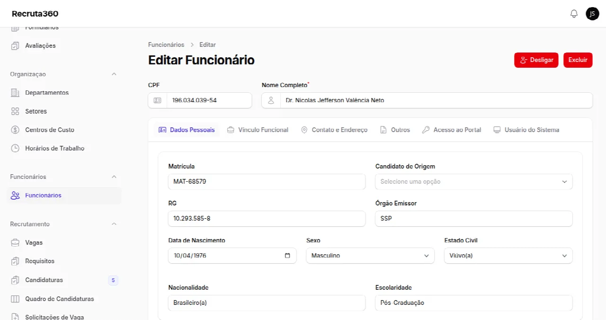The width and height of the screenshot is (606, 320).
Task: Open Quadro de Candidaturas in the sidebar
Action: [64, 299]
